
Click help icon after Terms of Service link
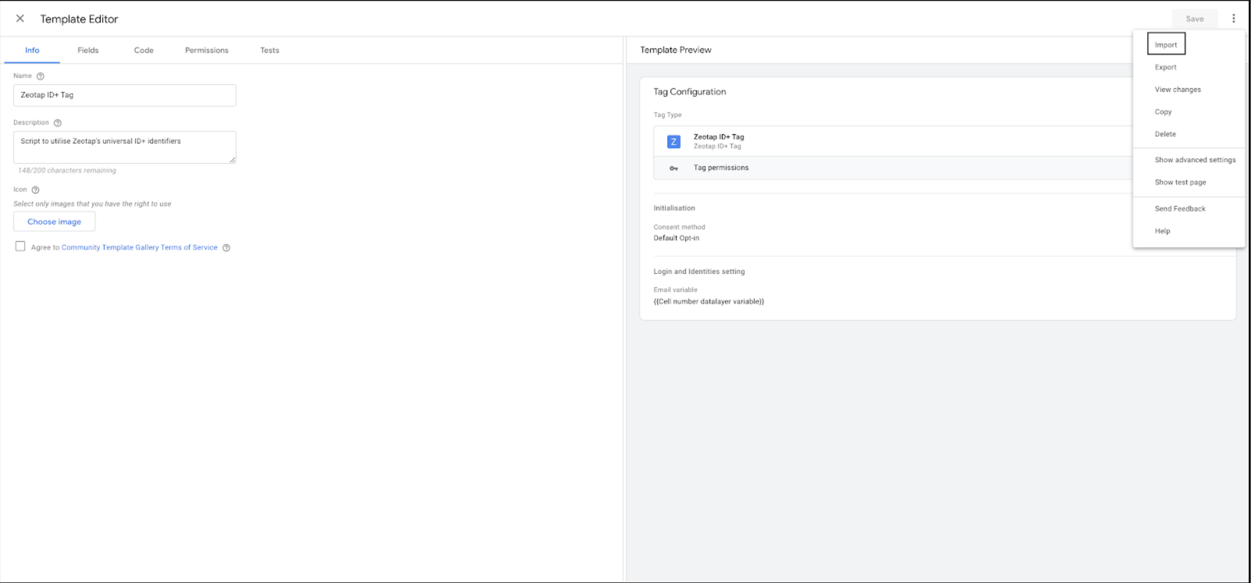point(226,248)
